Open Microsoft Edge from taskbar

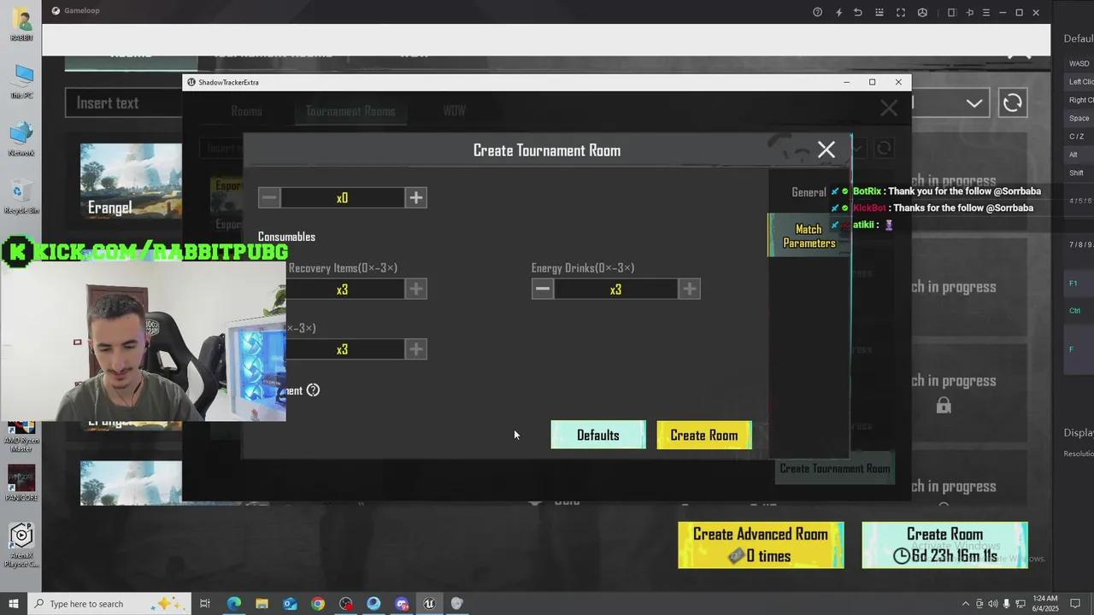tap(233, 604)
